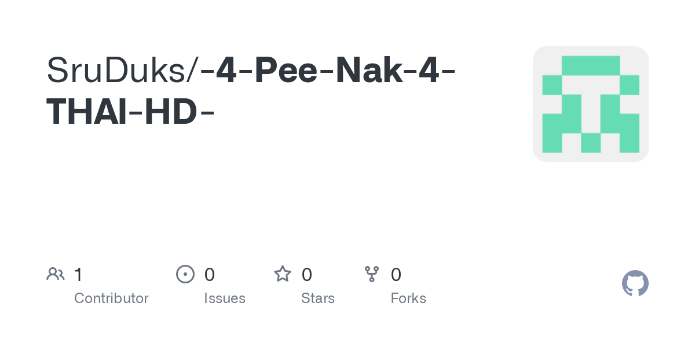Click the Issues circle-dot icon
695x347 pixels.
tap(185, 274)
